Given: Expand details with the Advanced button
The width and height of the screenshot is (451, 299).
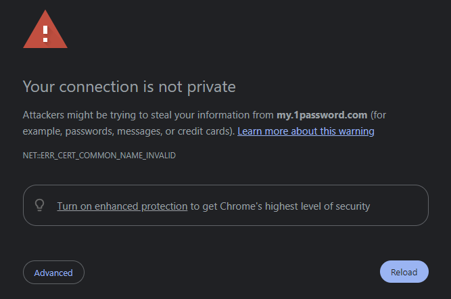Looking at the screenshot, I should [x=53, y=273].
